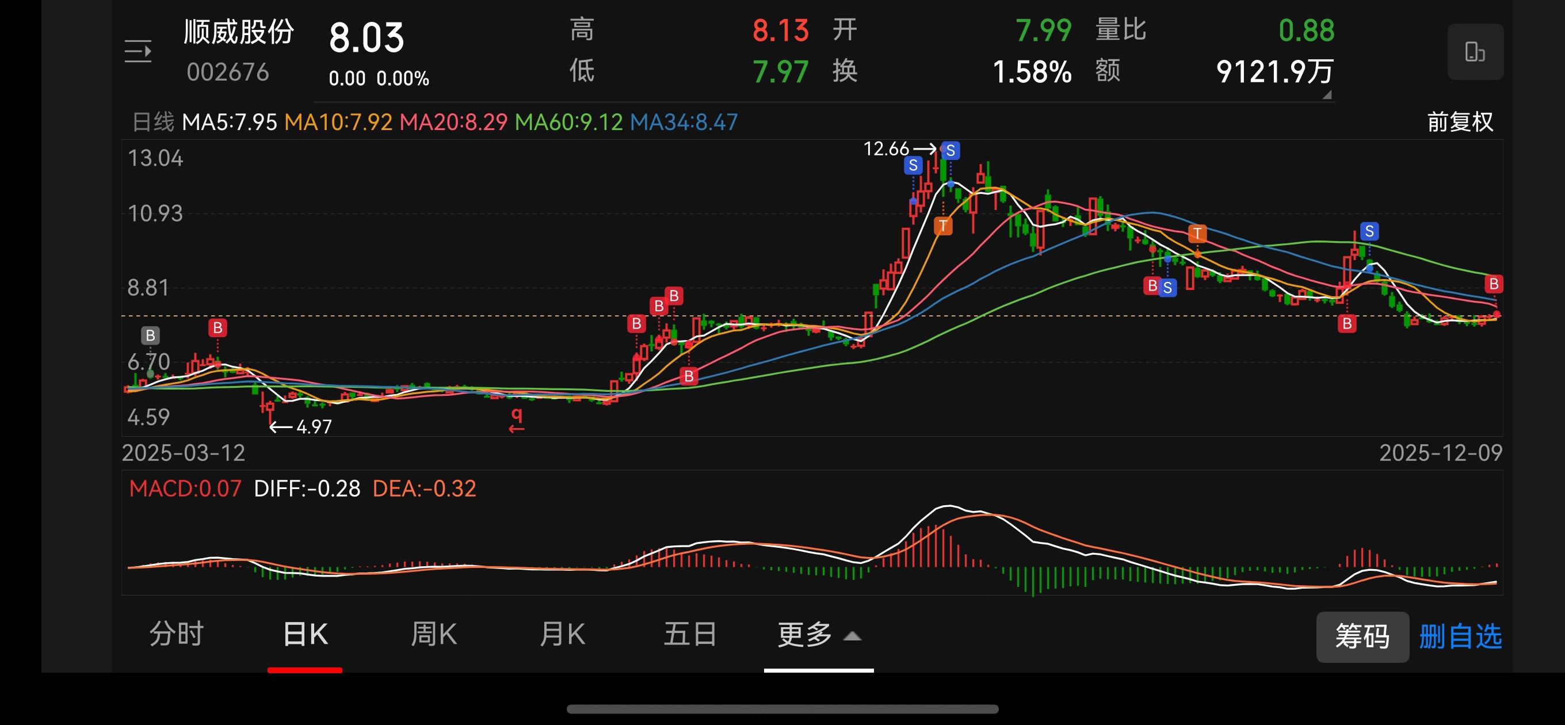Tap the rightmost red B buy marker
1565x725 pixels.
click(1493, 284)
